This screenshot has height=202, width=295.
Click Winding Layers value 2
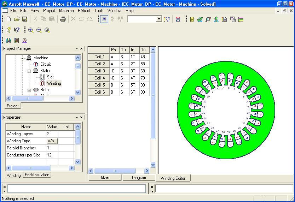(52, 134)
